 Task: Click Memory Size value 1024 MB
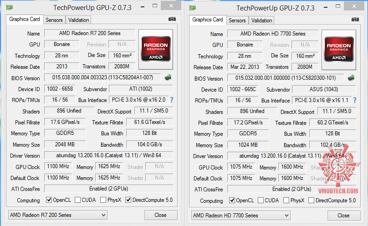[x=248, y=145]
